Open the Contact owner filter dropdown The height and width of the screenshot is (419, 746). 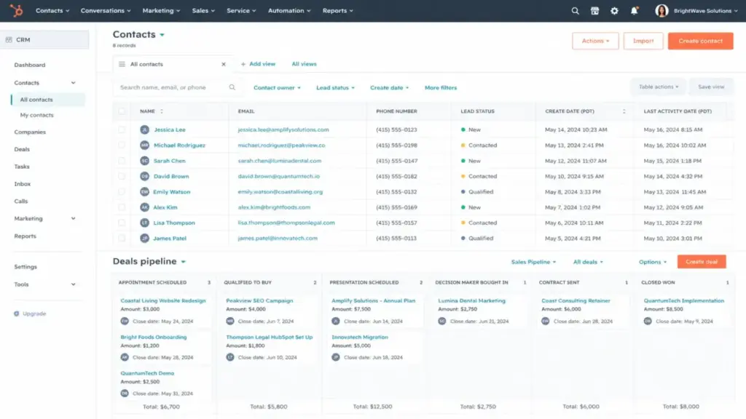click(277, 88)
